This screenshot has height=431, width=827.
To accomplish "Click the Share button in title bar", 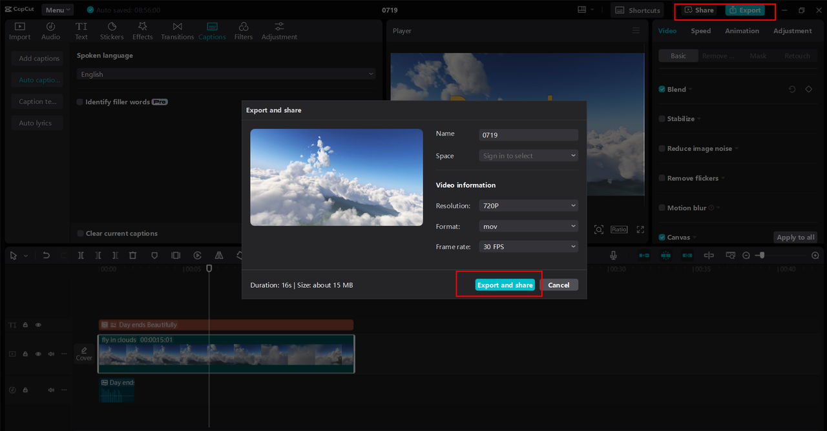I will click(x=699, y=10).
